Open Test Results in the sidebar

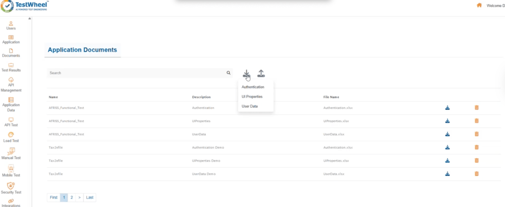tap(11, 67)
